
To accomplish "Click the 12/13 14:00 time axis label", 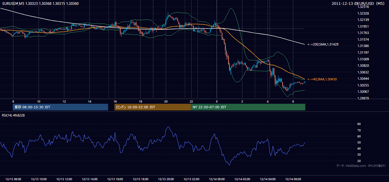I will 89,179.
